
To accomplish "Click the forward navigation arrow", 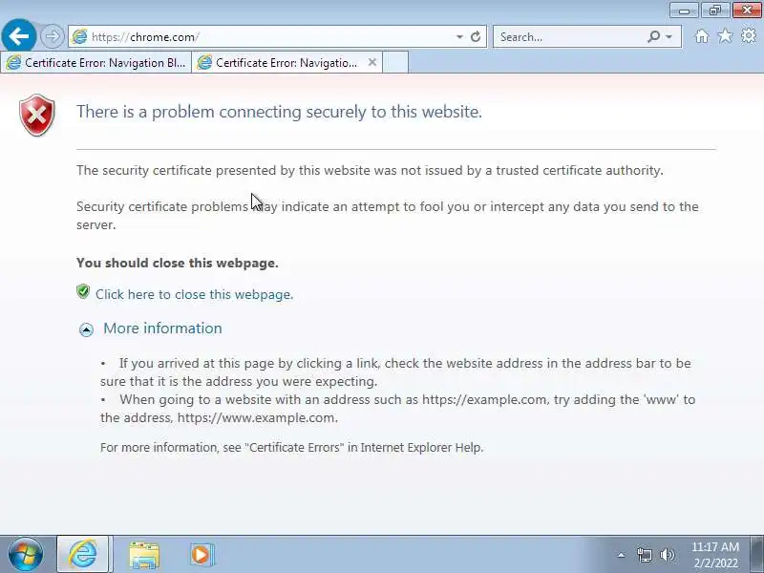I will [x=52, y=36].
